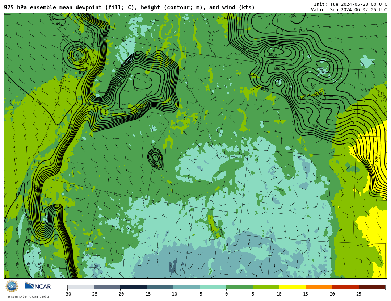This screenshot has height=301, width=391.
Task: Click the -20 to -15 colorbar swatch
Action: (x=133, y=287)
